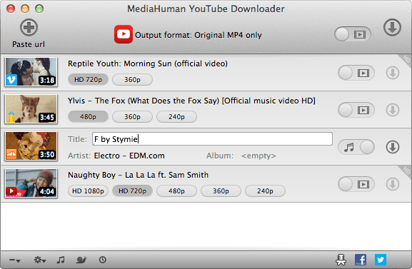Screen dimensions: 412x269
Task: Select 360p for Reptile Youth video
Action: [132, 80]
